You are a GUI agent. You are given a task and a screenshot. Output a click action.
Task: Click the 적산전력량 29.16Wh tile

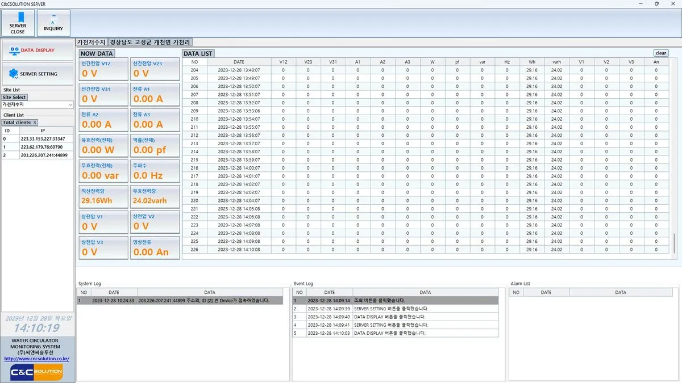click(103, 196)
